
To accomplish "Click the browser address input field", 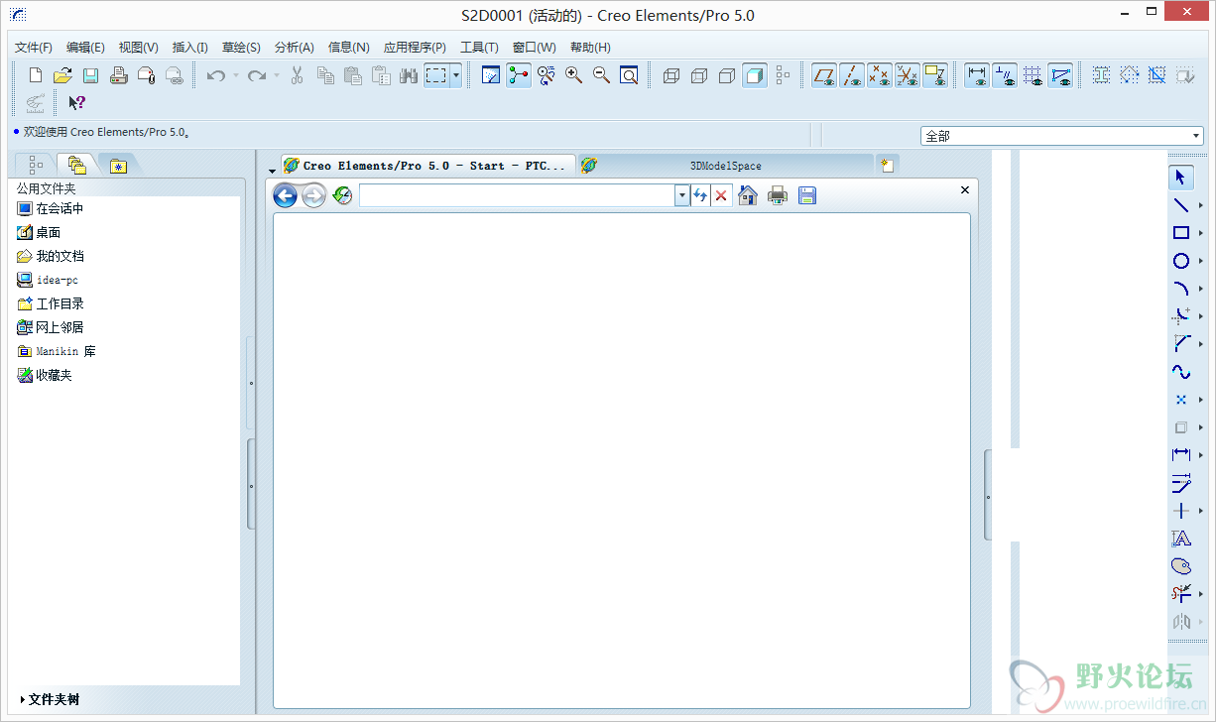I will pyautogui.click(x=517, y=195).
